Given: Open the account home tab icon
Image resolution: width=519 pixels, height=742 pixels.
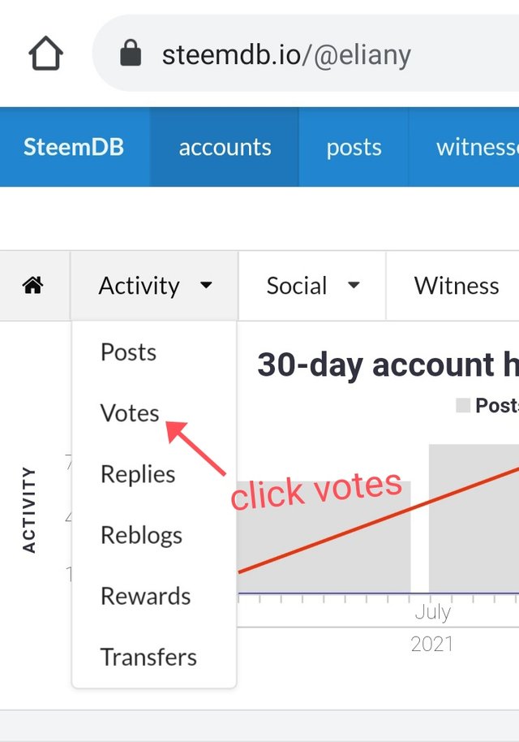Looking at the screenshot, I should (32, 285).
